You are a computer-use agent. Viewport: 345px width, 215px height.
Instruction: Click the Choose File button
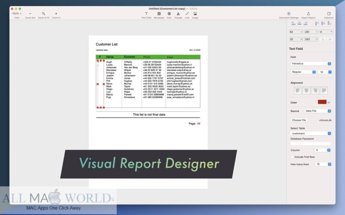click(x=299, y=120)
